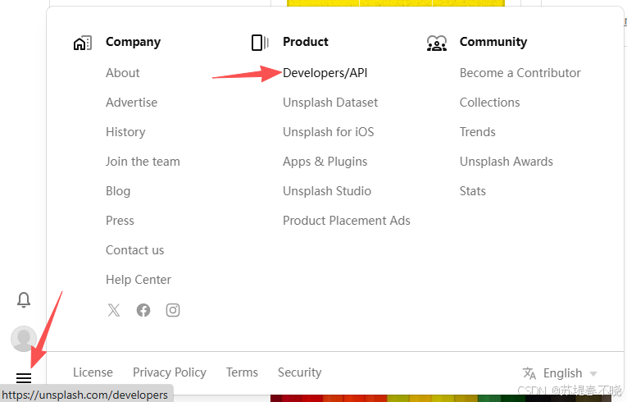Image resolution: width=627 pixels, height=402 pixels.
Task: View the Trends page
Action: pyautogui.click(x=478, y=132)
